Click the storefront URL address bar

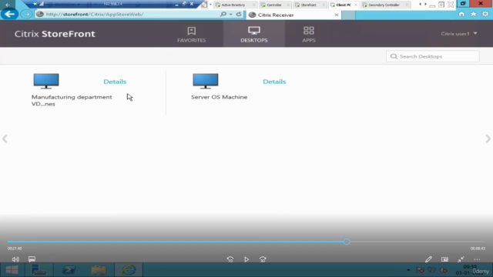point(126,14)
